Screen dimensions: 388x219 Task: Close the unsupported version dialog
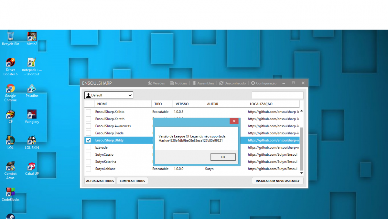(234, 121)
